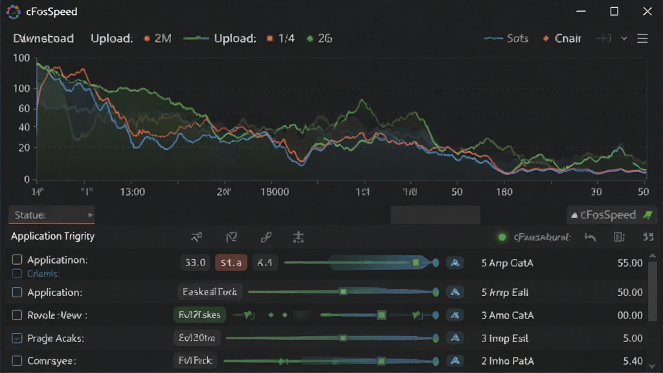Click the columns icon near cFausAbural
Image resolution: width=663 pixels, height=373 pixels.
tap(619, 237)
